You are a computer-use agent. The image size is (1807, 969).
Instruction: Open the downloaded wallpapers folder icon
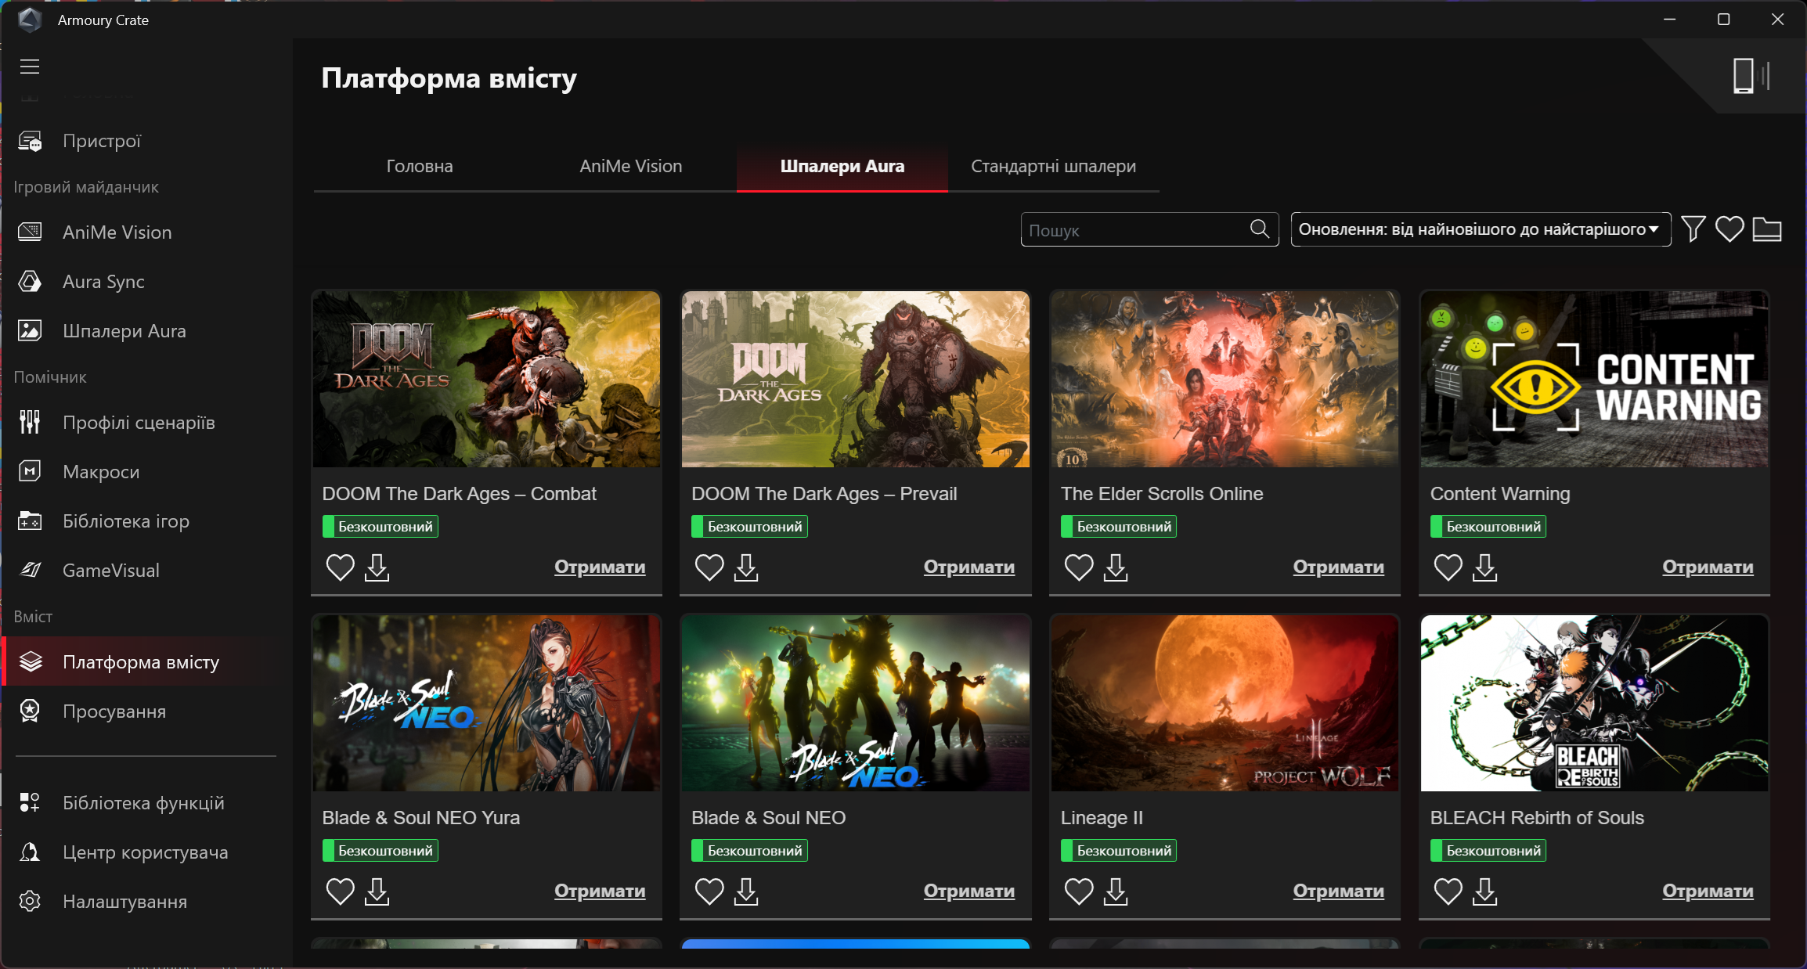pos(1766,229)
